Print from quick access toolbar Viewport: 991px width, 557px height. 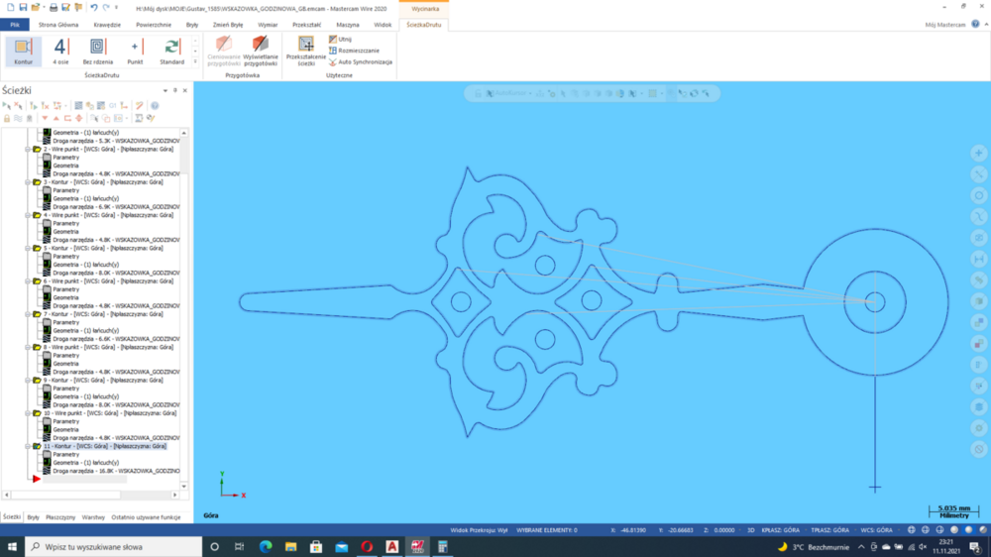point(54,8)
